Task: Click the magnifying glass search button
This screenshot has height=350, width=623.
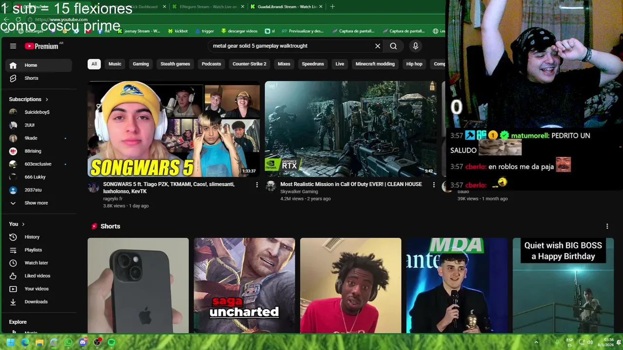Action: (393, 46)
